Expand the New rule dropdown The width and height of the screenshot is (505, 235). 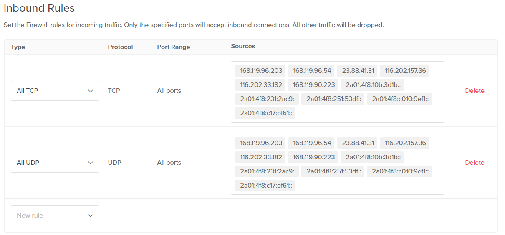(55, 215)
